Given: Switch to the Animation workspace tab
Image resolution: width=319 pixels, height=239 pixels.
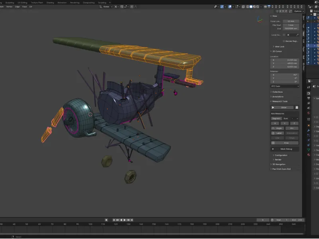Looking at the screenshot, I should [x=62, y=3].
